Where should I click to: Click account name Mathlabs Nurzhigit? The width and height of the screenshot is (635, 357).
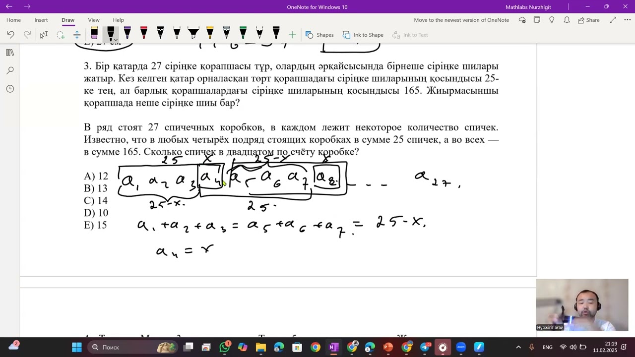[528, 7]
